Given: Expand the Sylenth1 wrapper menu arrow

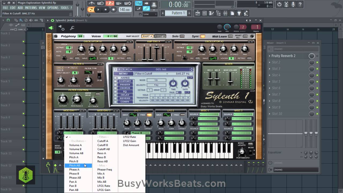Looking at the screenshot, I should (48, 20).
